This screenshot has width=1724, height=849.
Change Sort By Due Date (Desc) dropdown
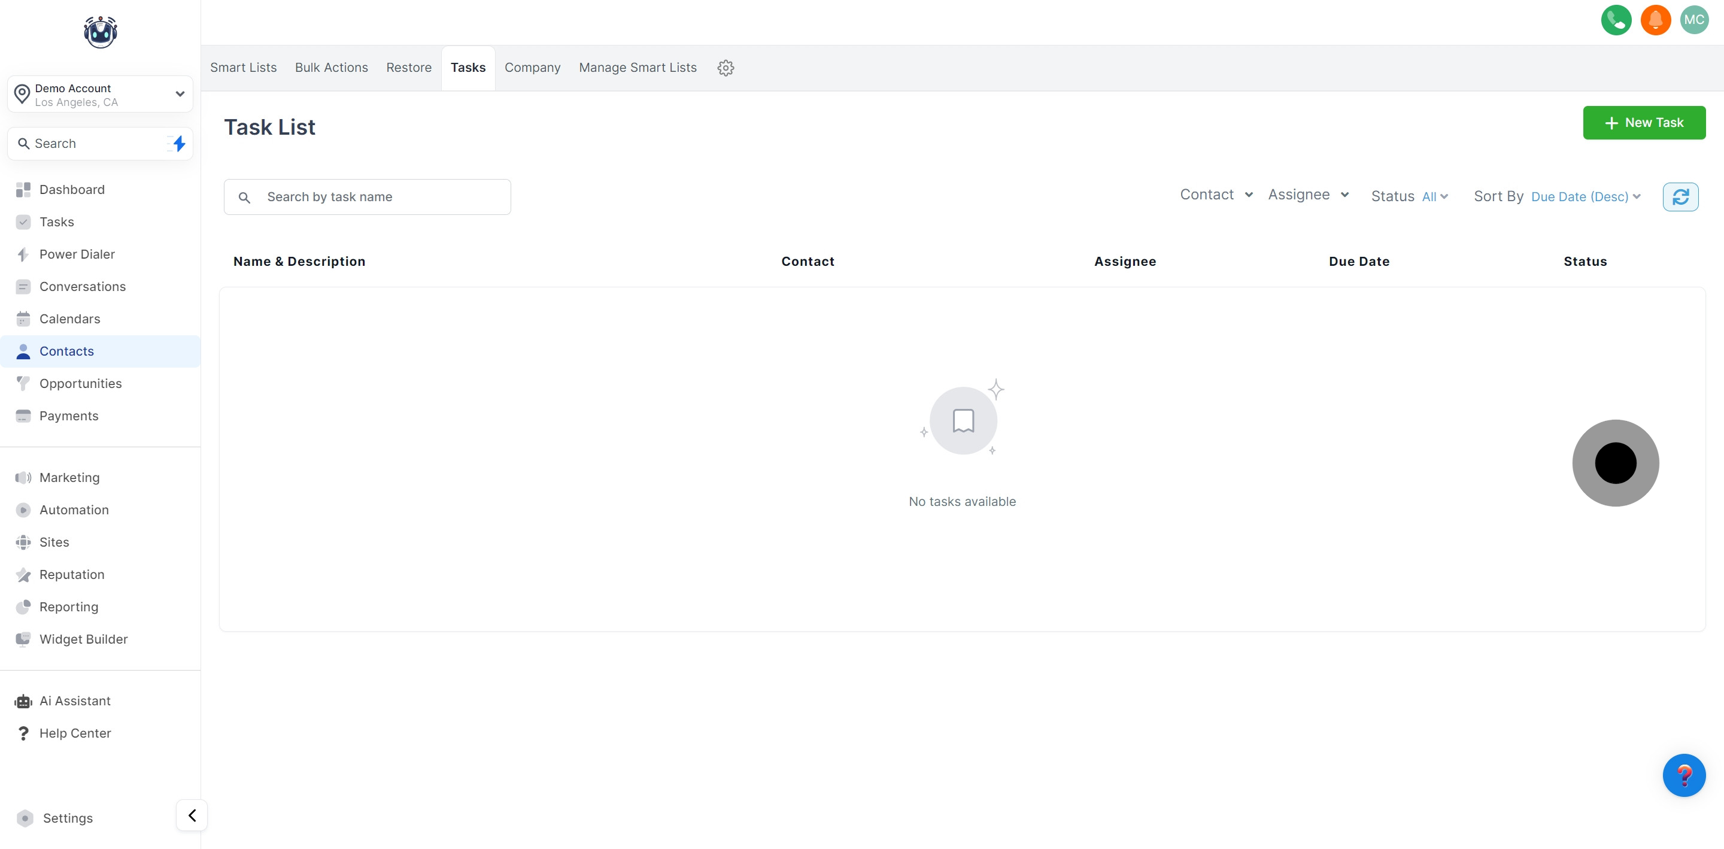1585,197
